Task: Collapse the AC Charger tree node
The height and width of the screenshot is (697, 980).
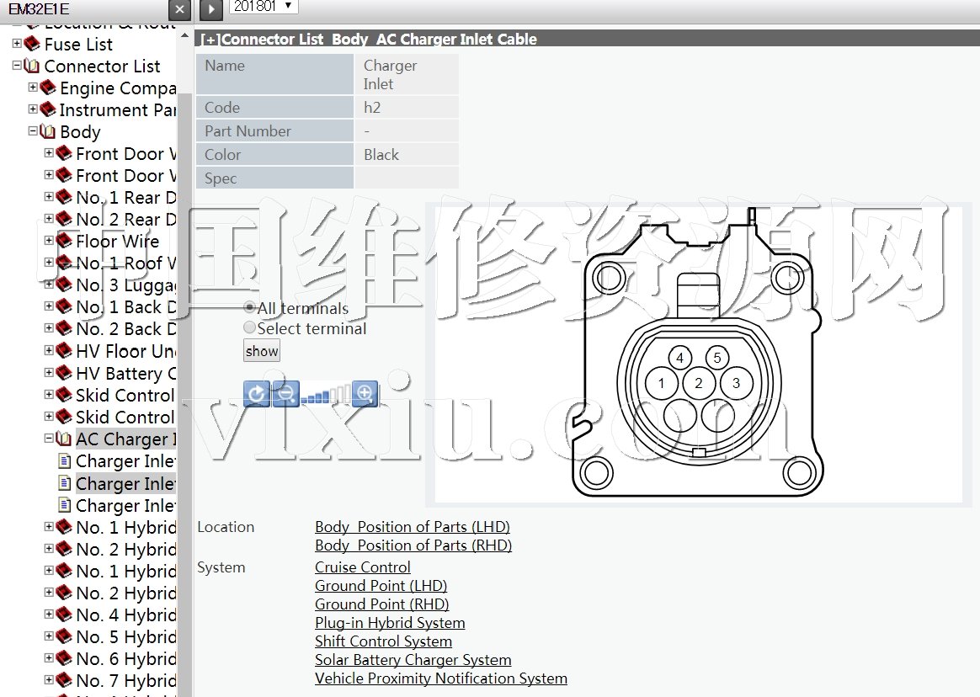Action: click(49, 439)
